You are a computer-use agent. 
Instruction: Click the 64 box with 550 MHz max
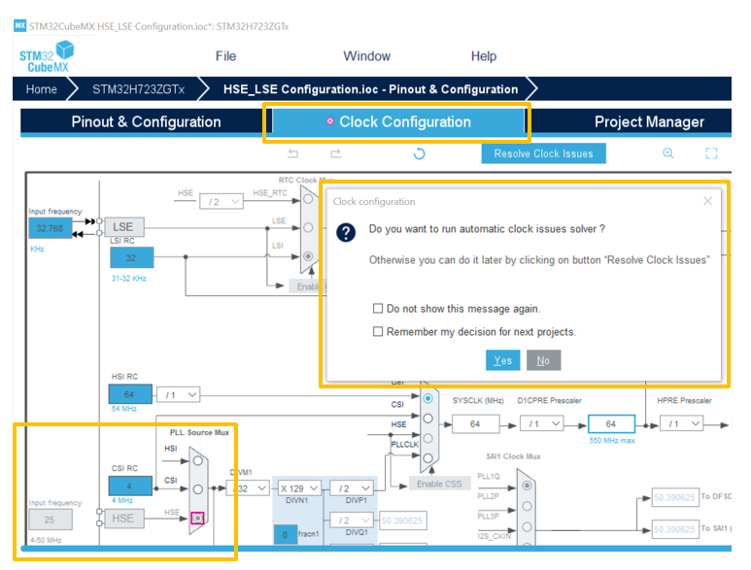click(611, 424)
